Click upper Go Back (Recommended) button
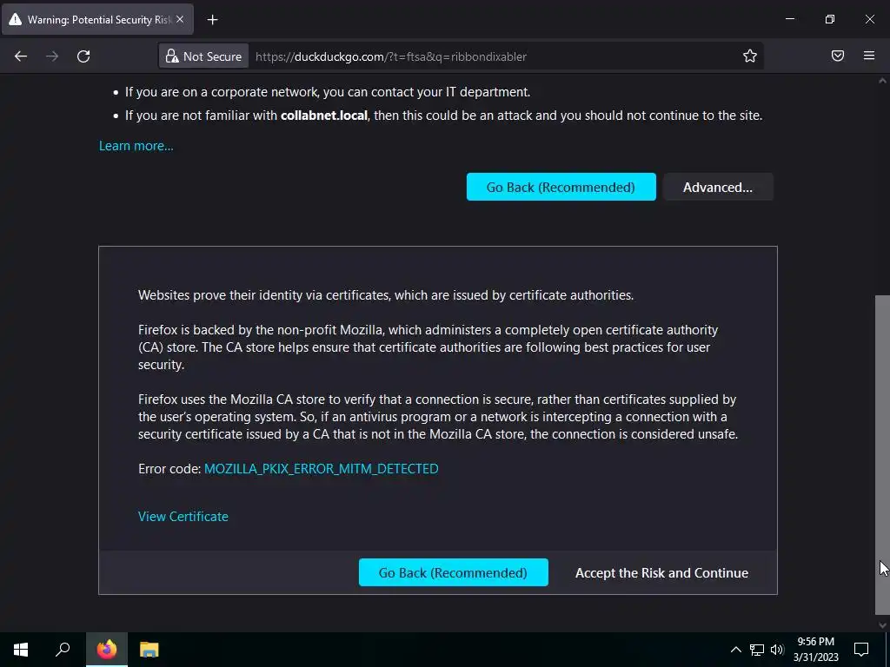Image resolution: width=890 pixels, height=667 pixels. (561, 188)
